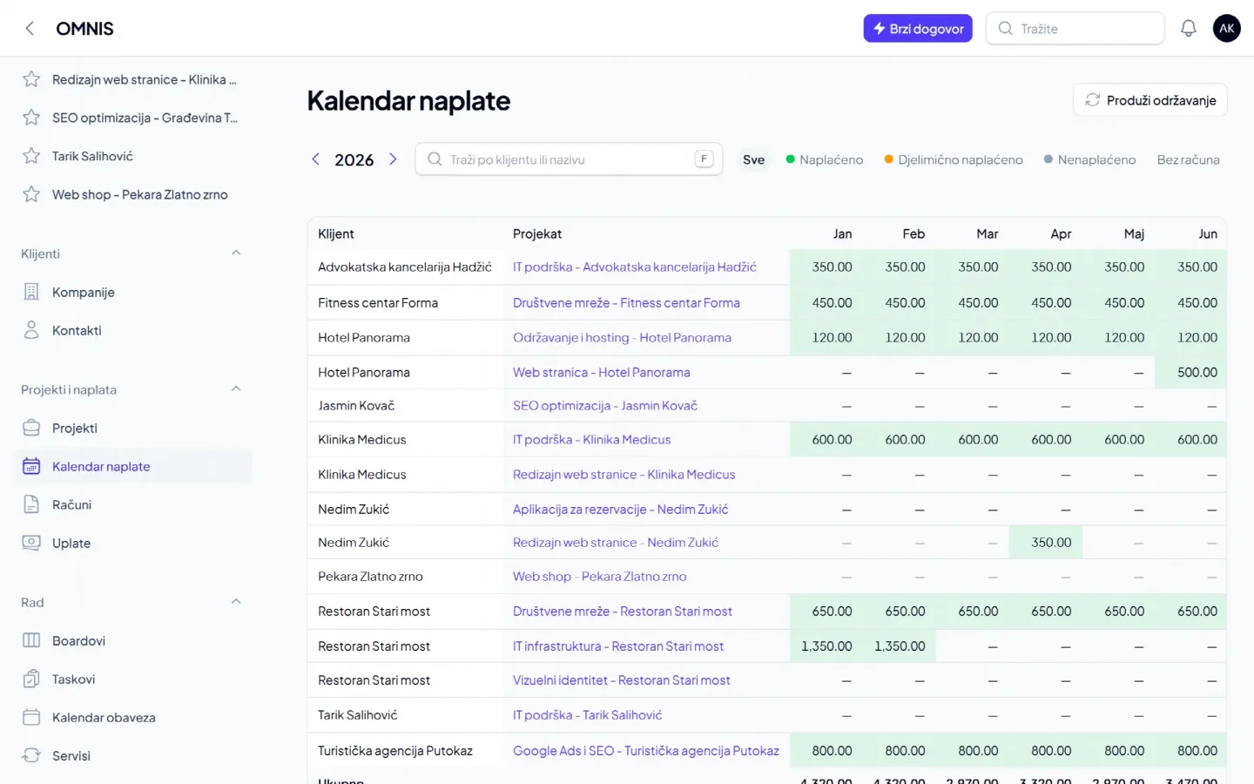
Task: Open Društvene mreže - Fitness centar Forma link
Action: (626, 303)
